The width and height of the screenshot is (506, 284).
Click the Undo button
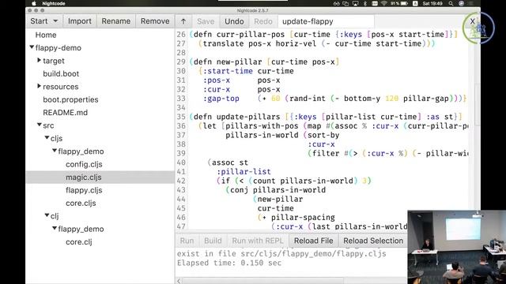click(x=234, y=21)
